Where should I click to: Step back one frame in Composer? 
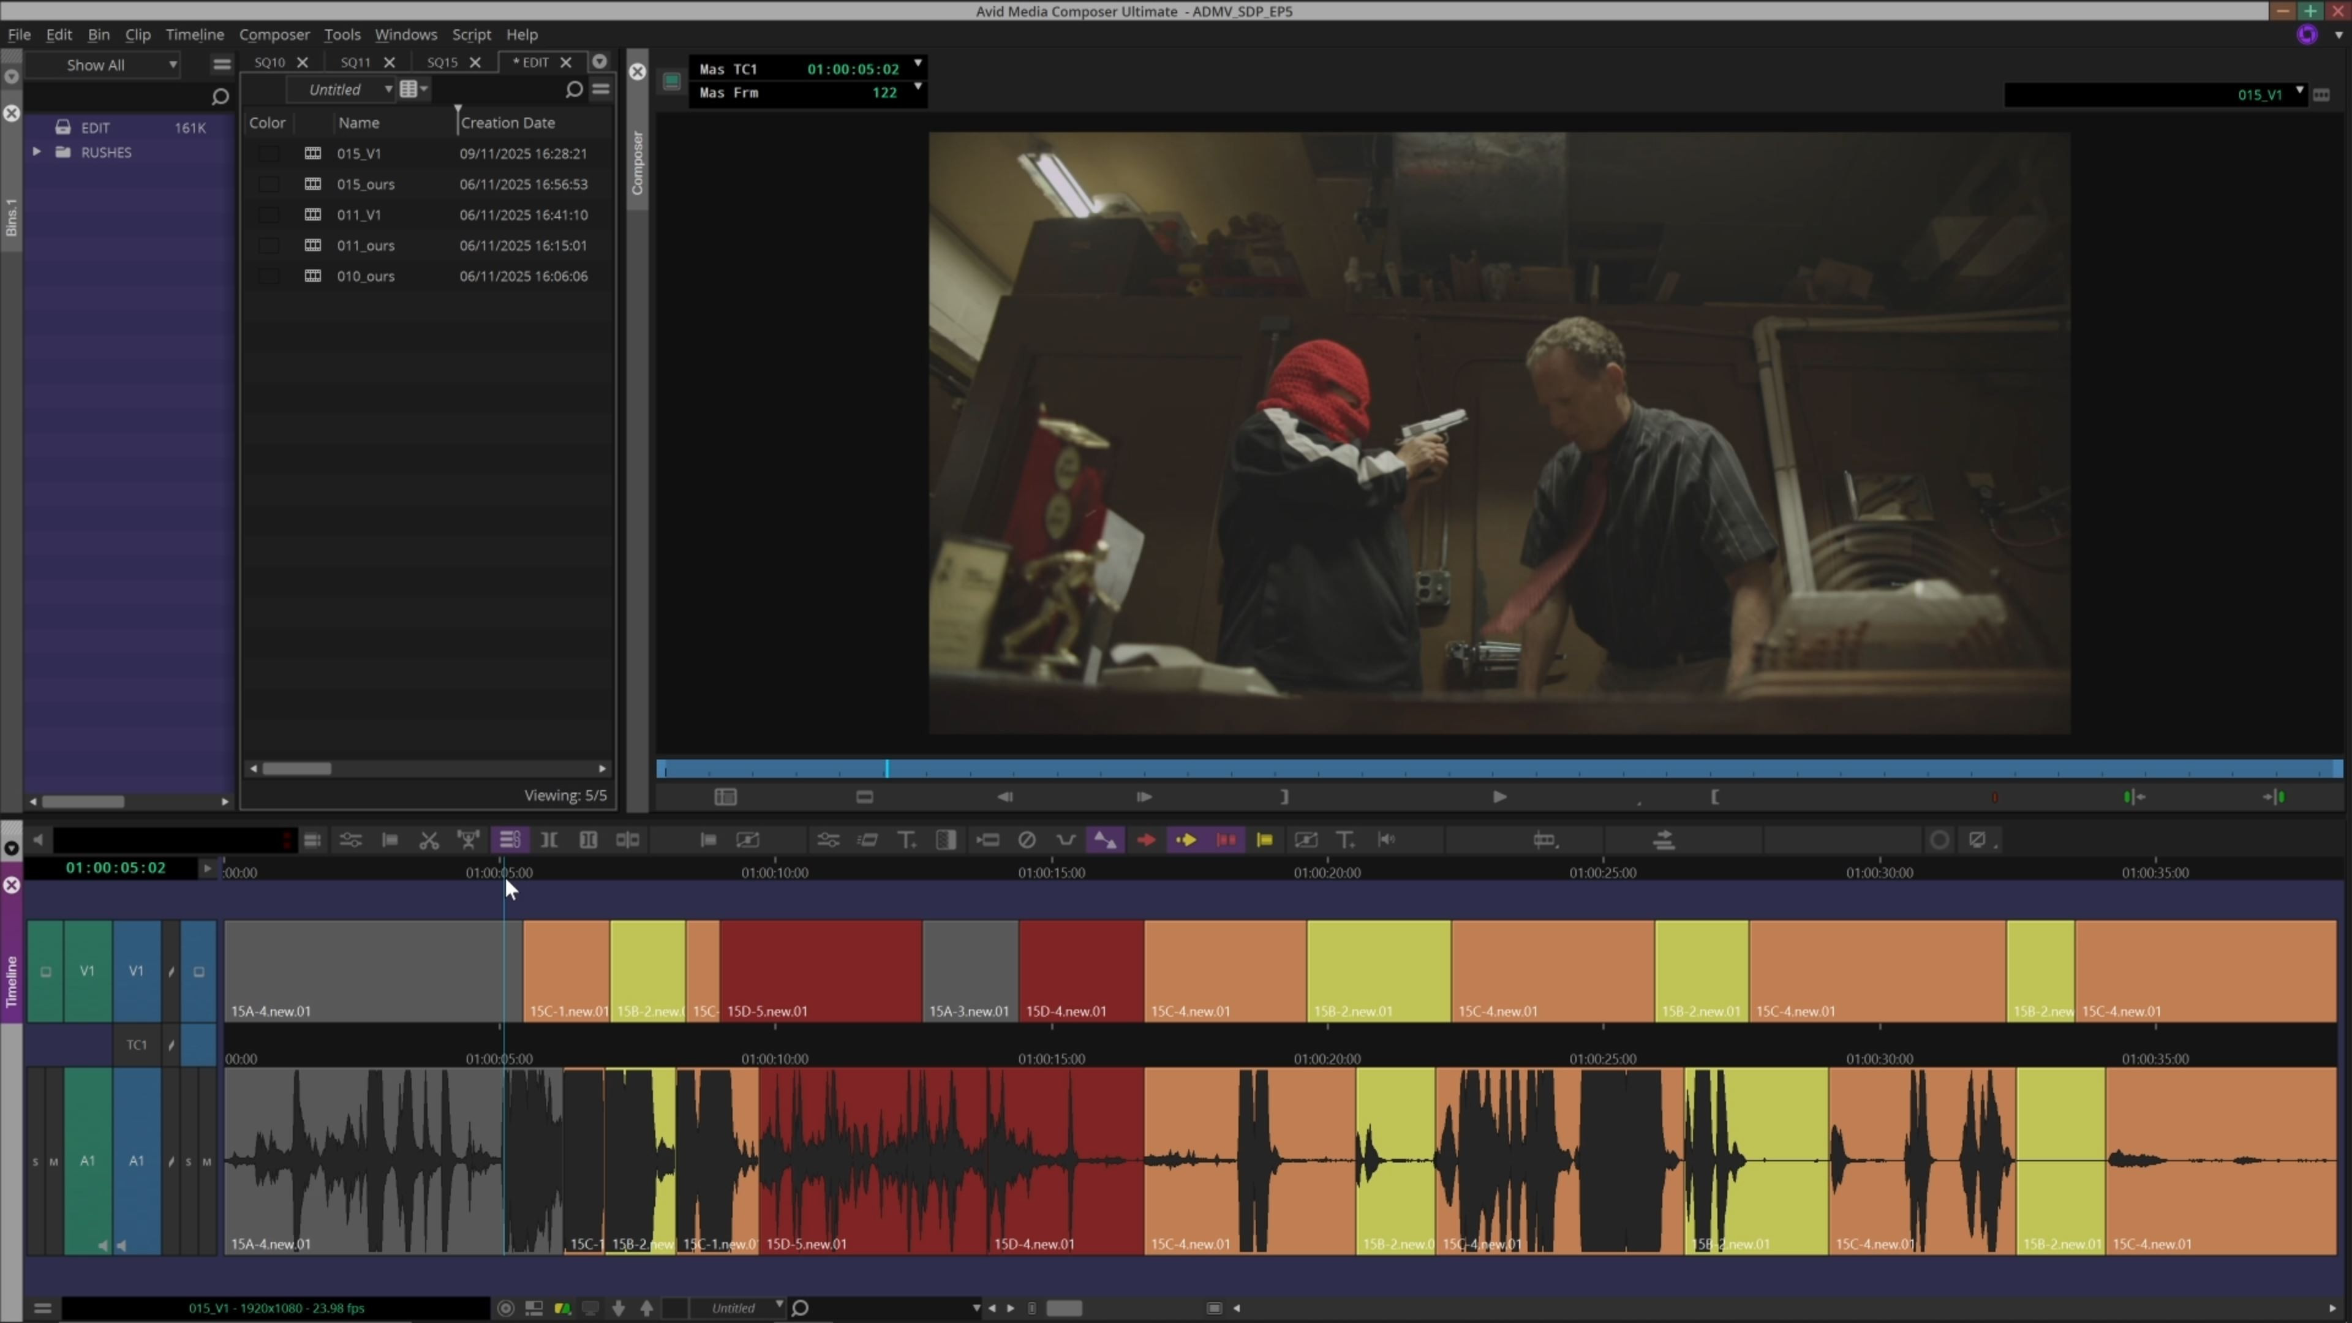pos(1005,797)
